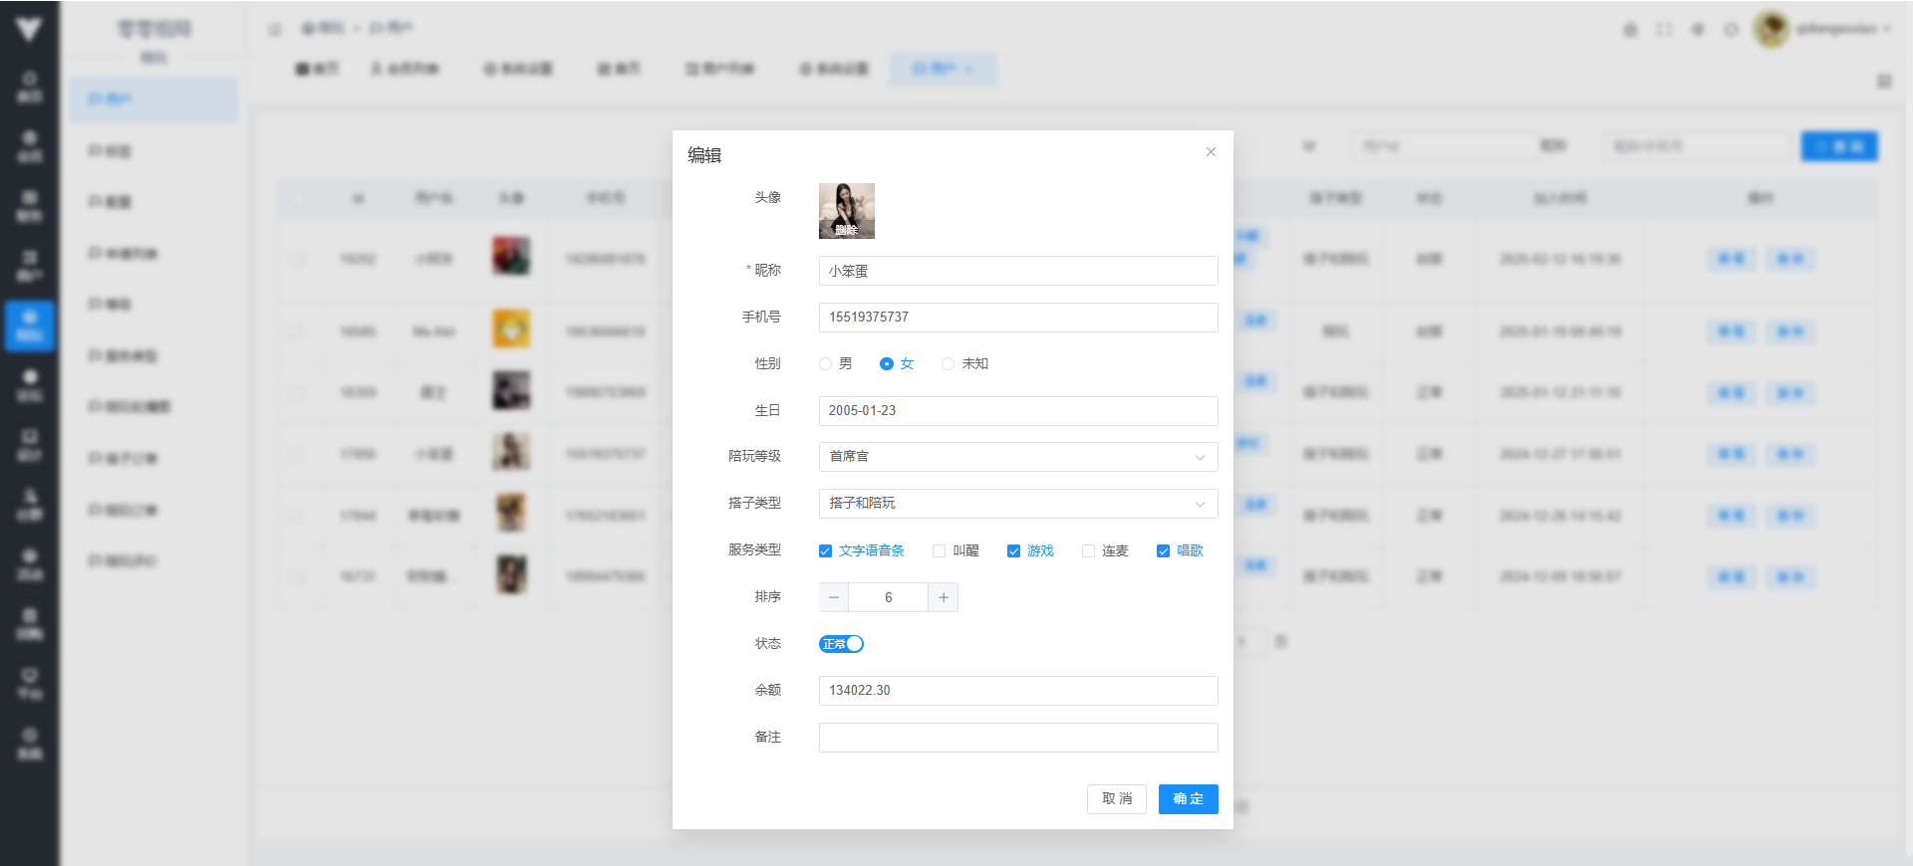Viewport: 1913px width, 866px height.
Task: Focus the 昵称 input containing 小笨蛋
Action: (1017, 271)
